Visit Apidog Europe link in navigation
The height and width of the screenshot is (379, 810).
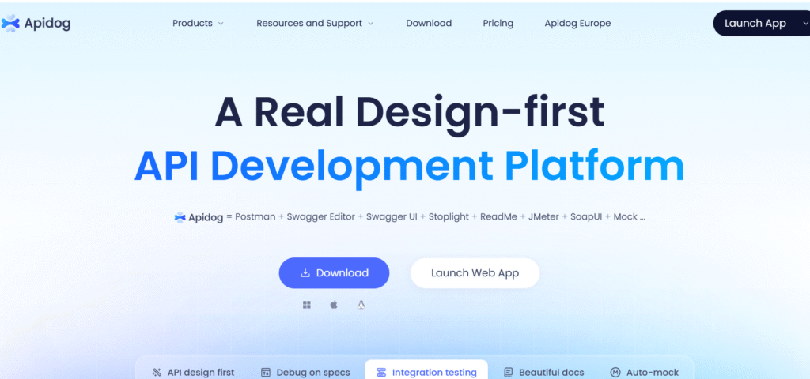[577, 23]
